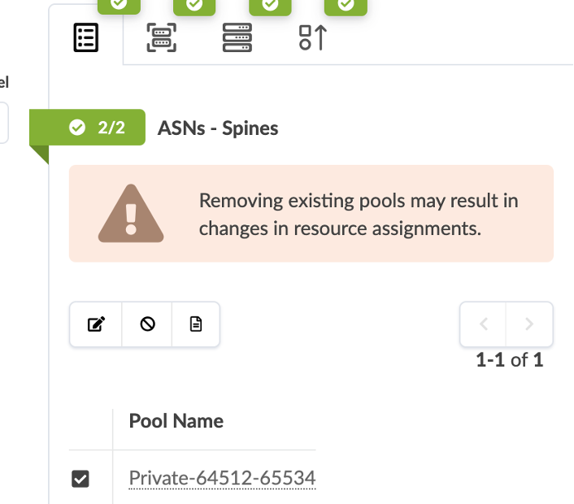Sort by the Pool Name column header

[176, 420]
